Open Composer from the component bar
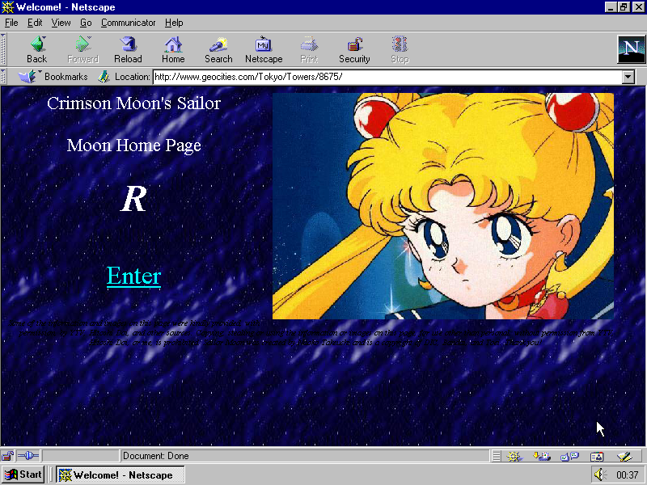The image size is (647, 485). [624, 456]
